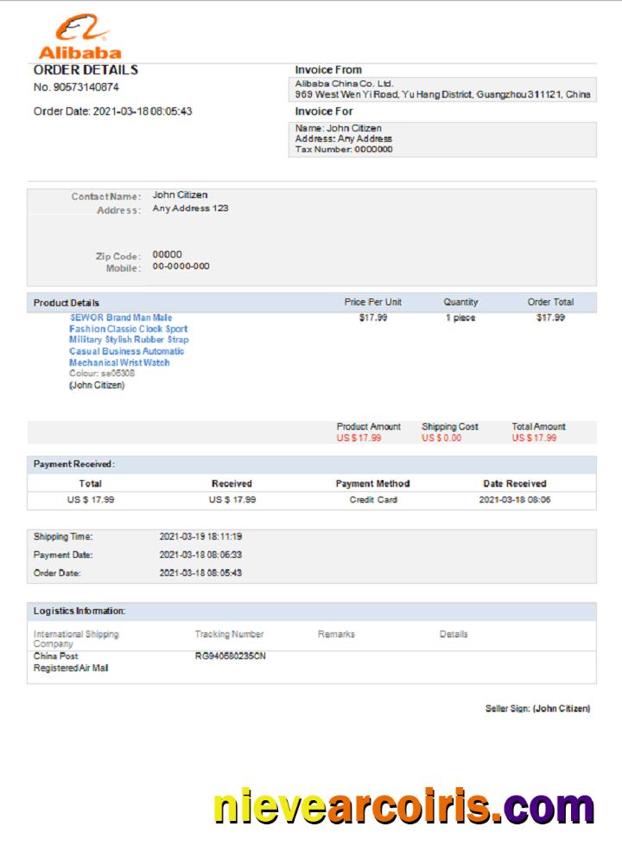
Task: Click the ORDER DETAILS title
Action: (86, 70)
